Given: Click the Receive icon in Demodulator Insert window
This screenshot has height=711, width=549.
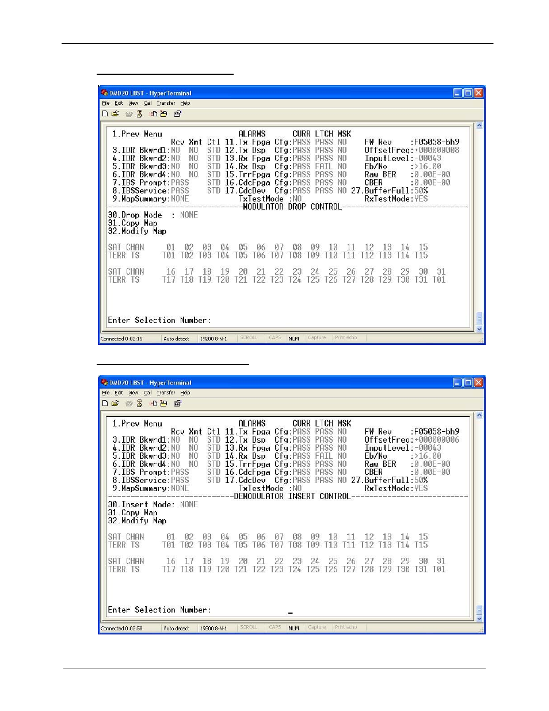Looking at the screenshot, I should (163, 404).
